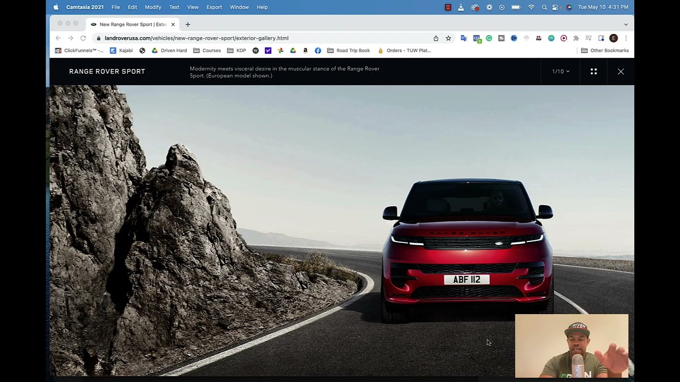The height and width of the screenshot is (382, 680).
Task: Toggle the Chrome side panel icon
Action: coord(601,38)
